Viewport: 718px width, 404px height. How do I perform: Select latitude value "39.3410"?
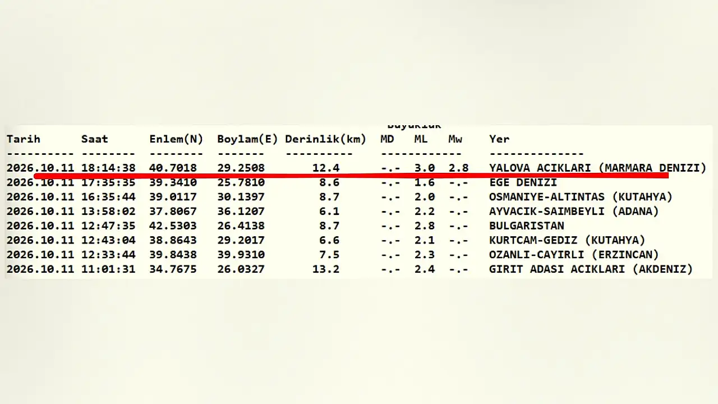173,182
